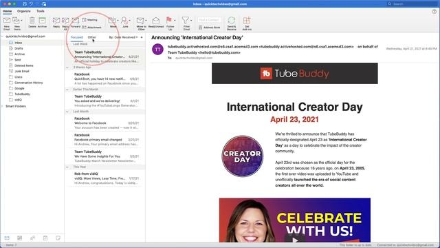The width and height of the screenshot is (440, 248).
Task: Switch to the Focused inbox tab
Action: 76,37
